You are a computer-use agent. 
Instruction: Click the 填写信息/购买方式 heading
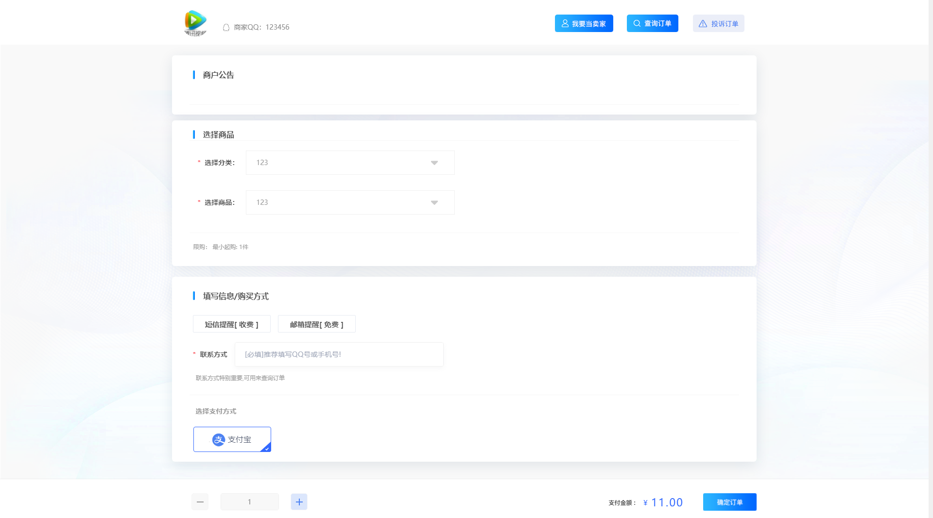[236, 296]
